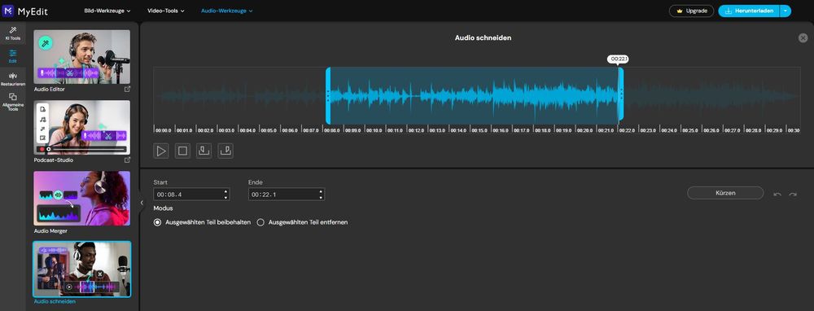Select KI Tools in the sidebar
814x311 pixels.
(x=13, y=33)
